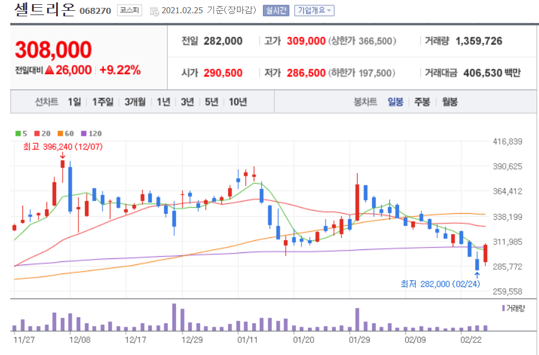This screenshot has height=355, width=539.
Task: Select the 1년 line chart tab
Action: coord(163,102)
